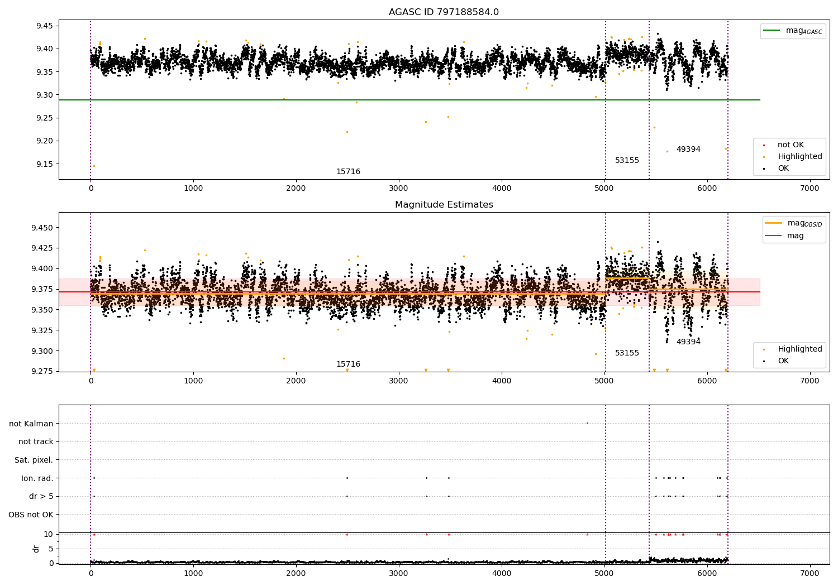Click the 53155 label in Magnitude Estimates plot
The width and height of the screenshot is (838, 586).
click(x=627, y=353)
